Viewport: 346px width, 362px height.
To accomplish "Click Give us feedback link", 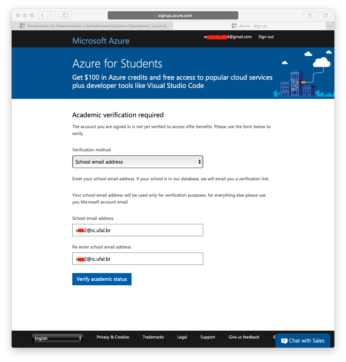I will click(x=244, y=337).
